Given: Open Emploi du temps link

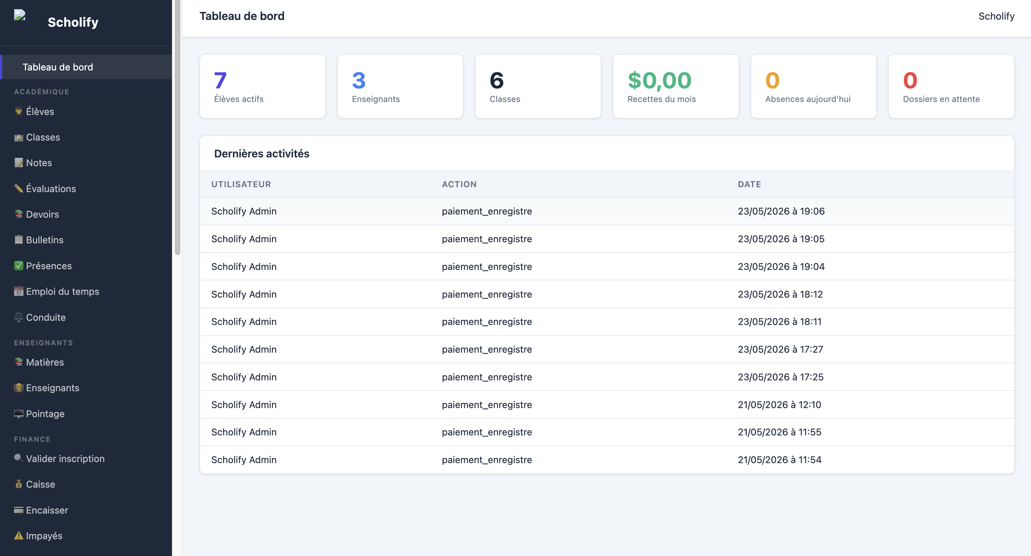Looking at the screenshot, I should (86, 291).
